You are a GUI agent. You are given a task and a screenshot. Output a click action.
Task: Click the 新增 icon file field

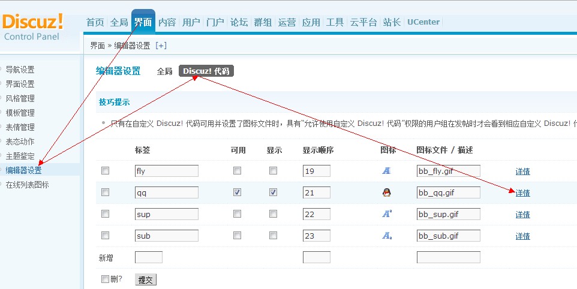[x=448, y=257]
